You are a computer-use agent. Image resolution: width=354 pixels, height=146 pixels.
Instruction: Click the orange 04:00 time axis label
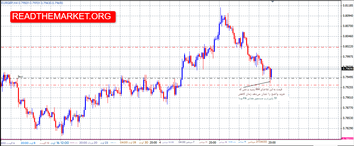124,143
